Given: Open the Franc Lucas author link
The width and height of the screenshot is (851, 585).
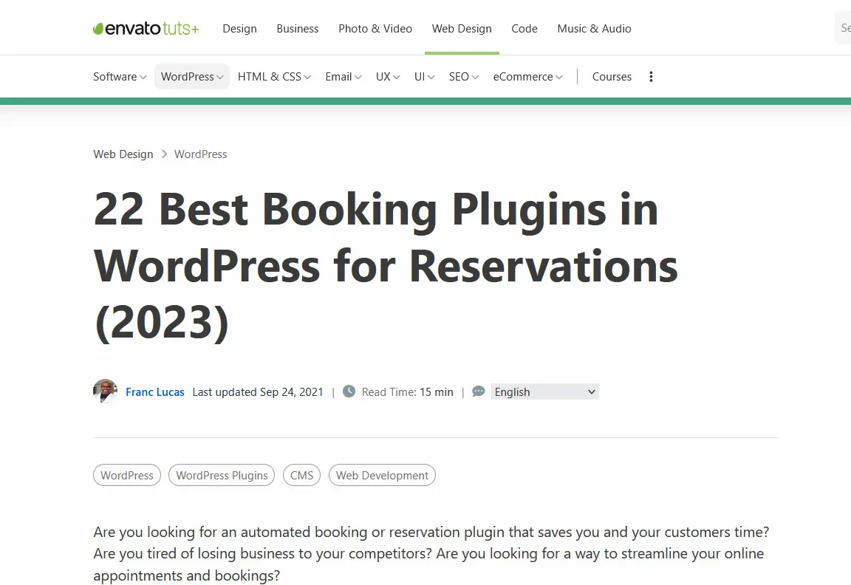Looking at the screenshot, I should (154, 391).
